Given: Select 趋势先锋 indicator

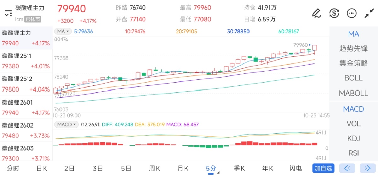Looking at the screenshot, I should 353,49.
